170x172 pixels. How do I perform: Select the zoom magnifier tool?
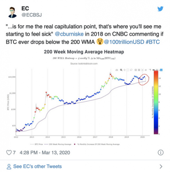121,70
